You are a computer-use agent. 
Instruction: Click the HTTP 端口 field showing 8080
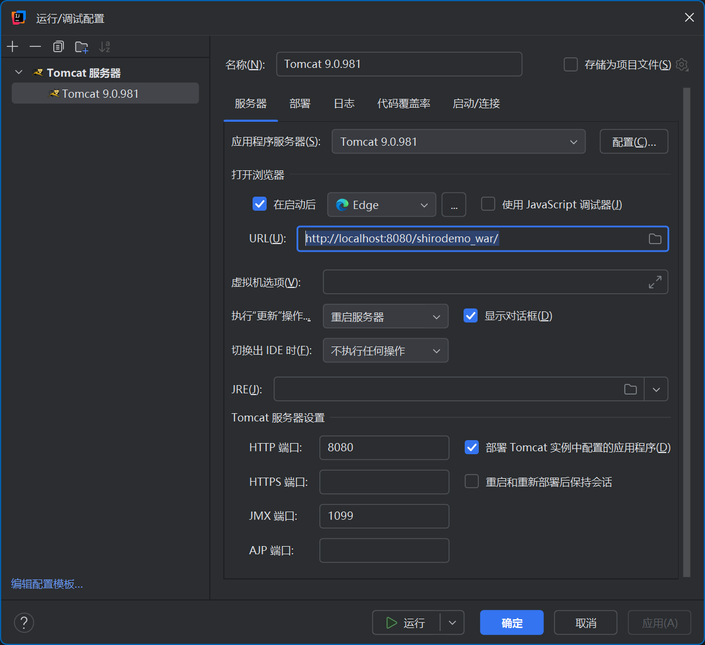(x=384, y=448)
